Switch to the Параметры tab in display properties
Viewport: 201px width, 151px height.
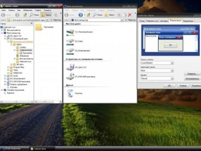[x=188, y=21]
